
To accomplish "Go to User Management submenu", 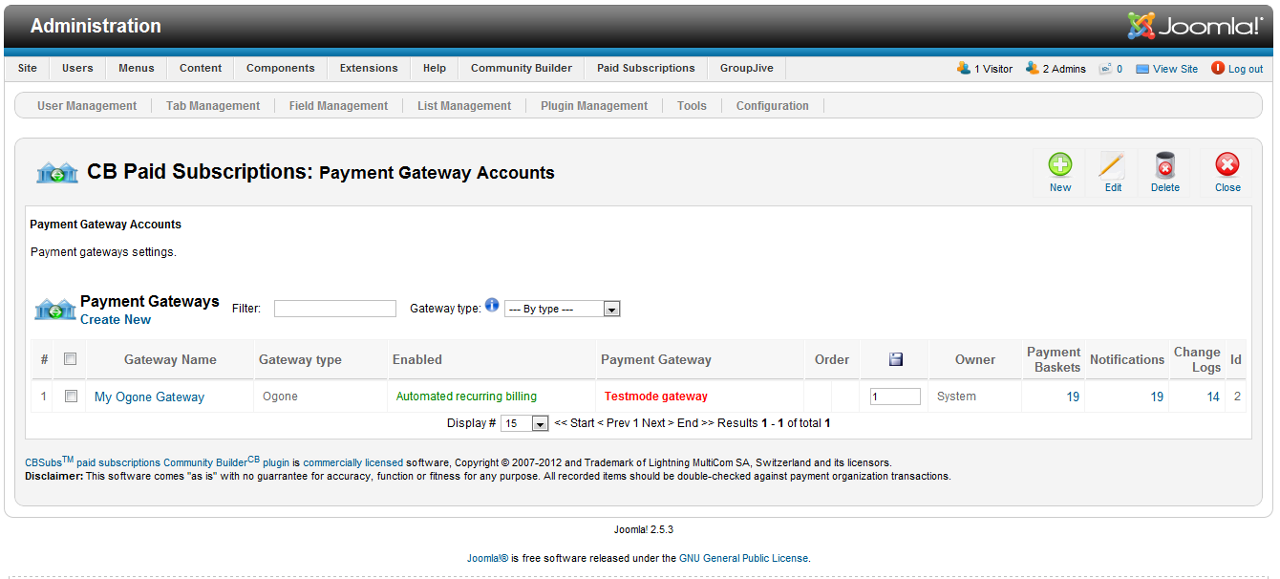I will click(87, 106).
